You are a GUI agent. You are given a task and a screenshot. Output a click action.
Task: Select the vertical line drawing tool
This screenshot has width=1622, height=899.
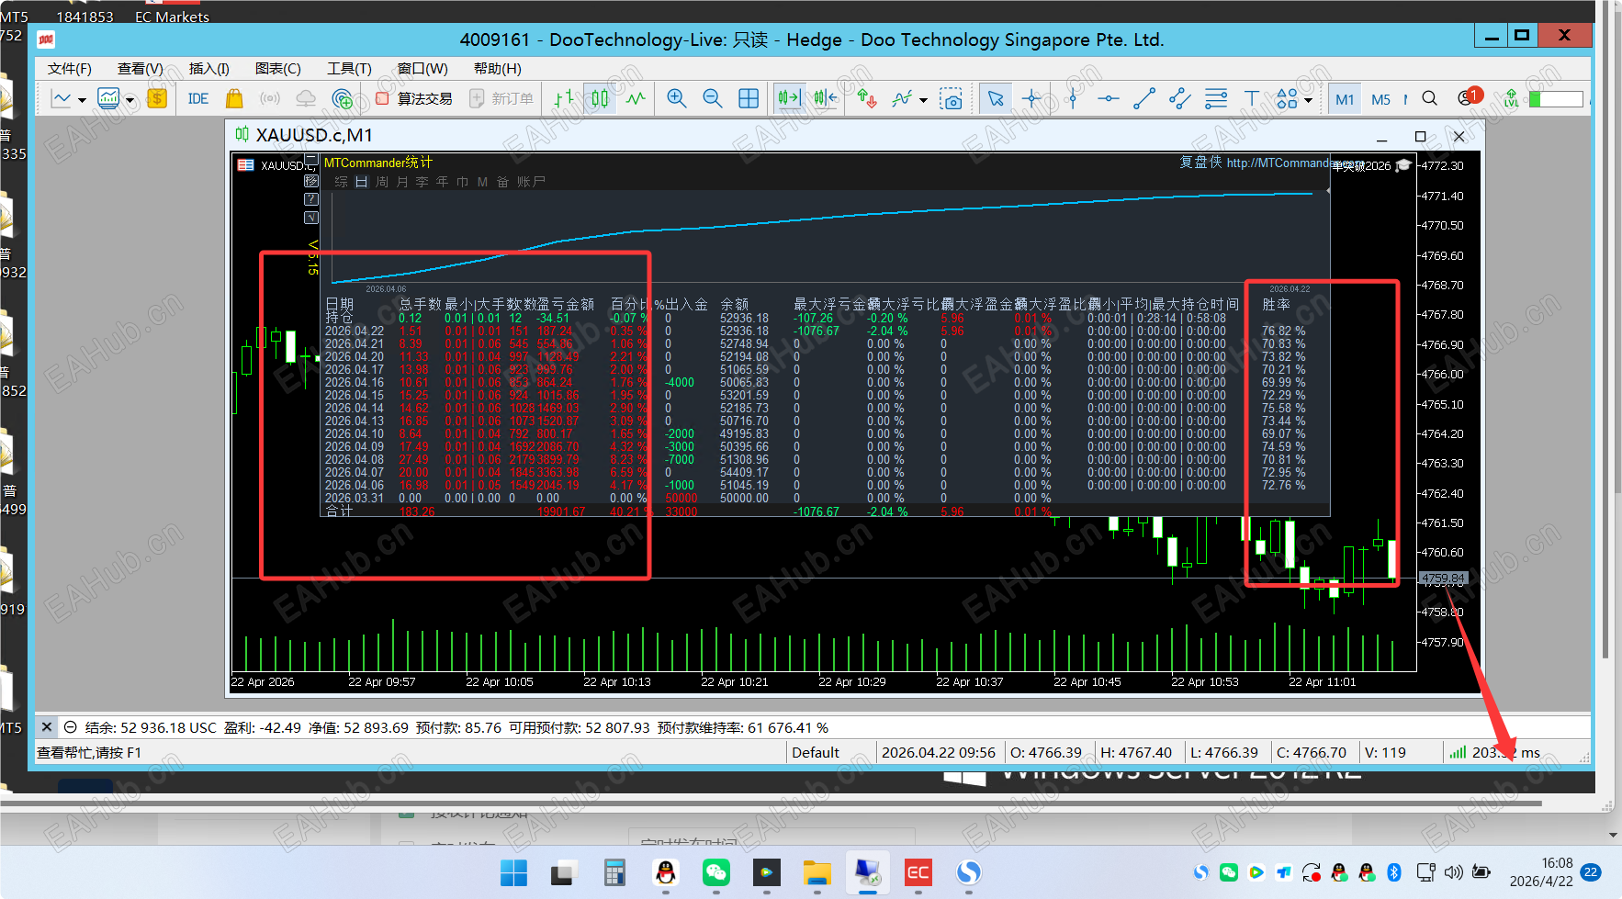tap(1073, 98)
